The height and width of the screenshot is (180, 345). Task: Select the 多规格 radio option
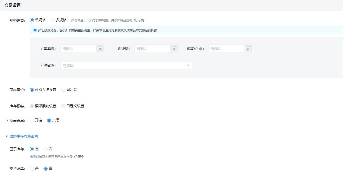point(53,20)
